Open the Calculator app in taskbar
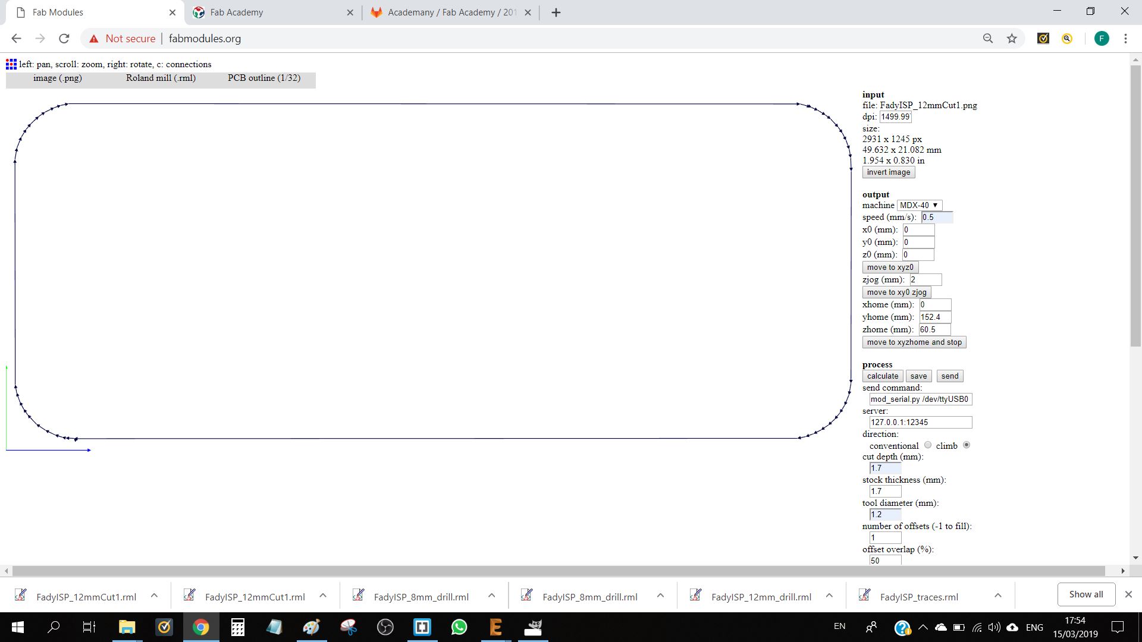1142x642 pixels. point(238,627)
